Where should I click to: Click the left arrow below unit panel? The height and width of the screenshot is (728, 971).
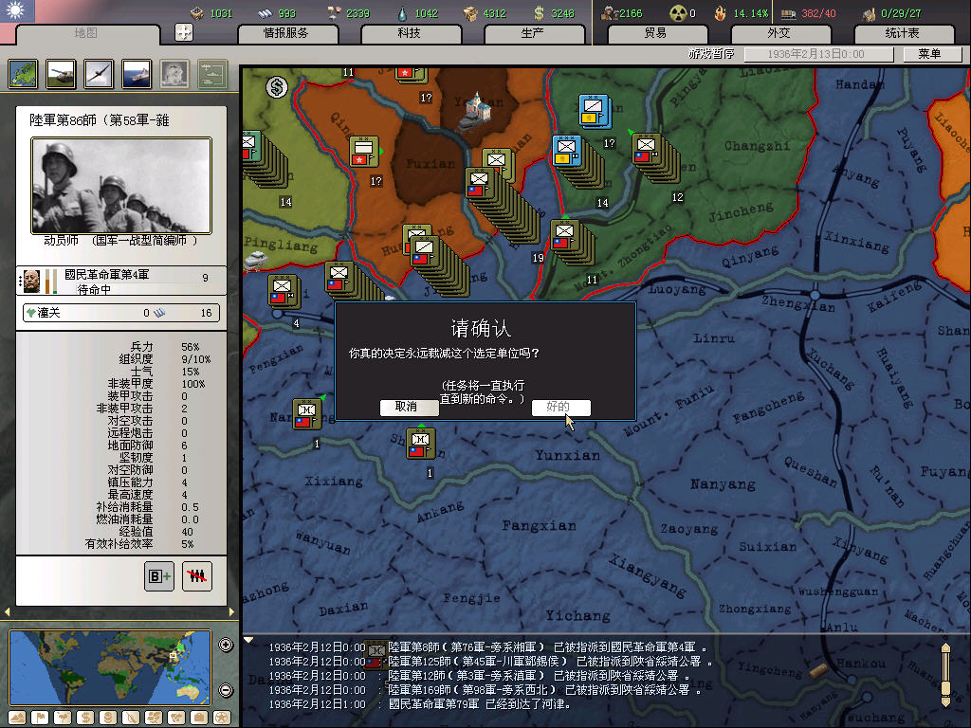coord(7,611)
